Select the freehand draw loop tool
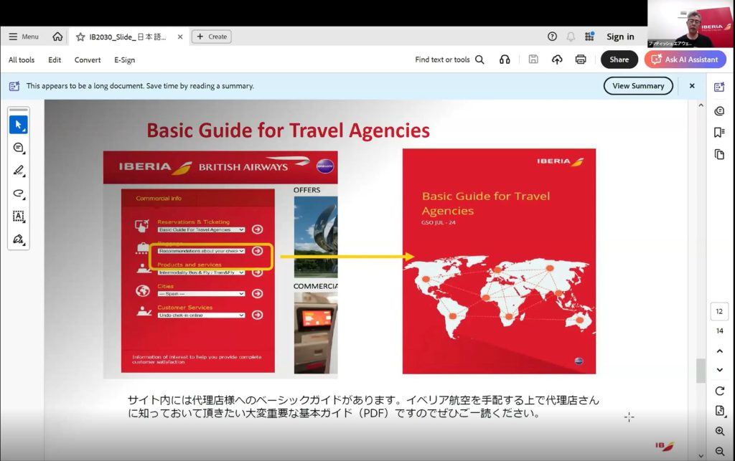735x461 pixels. click(18, 194)
